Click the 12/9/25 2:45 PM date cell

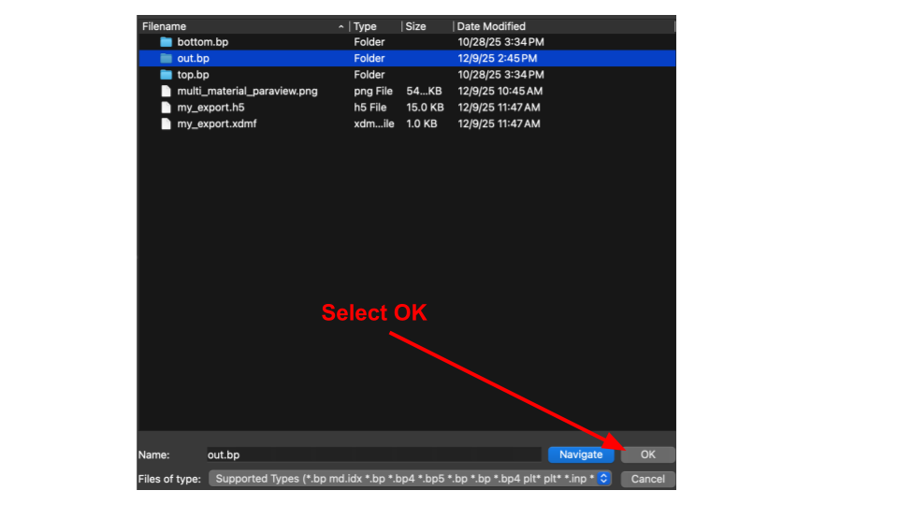pos(497,58)
